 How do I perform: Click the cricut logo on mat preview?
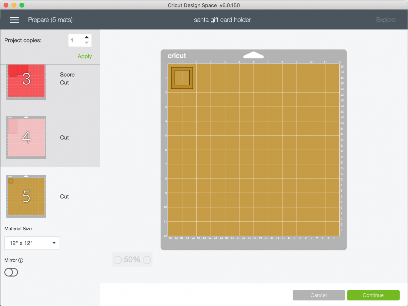pos(177,56)
